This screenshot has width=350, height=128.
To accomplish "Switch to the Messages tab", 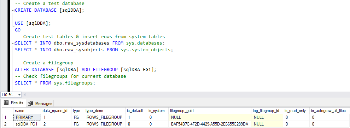I will [40, 104].
